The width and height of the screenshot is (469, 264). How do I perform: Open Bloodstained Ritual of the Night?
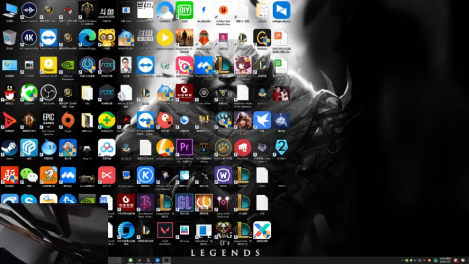click(145, 203)
